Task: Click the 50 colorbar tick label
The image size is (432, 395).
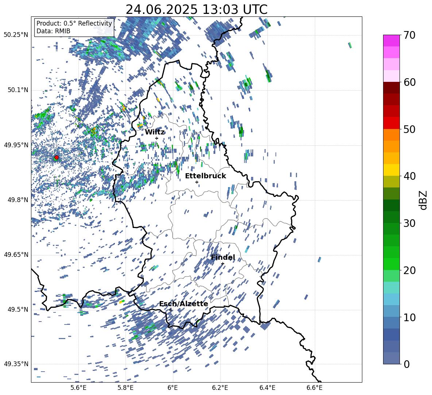Action: [409, 129]
